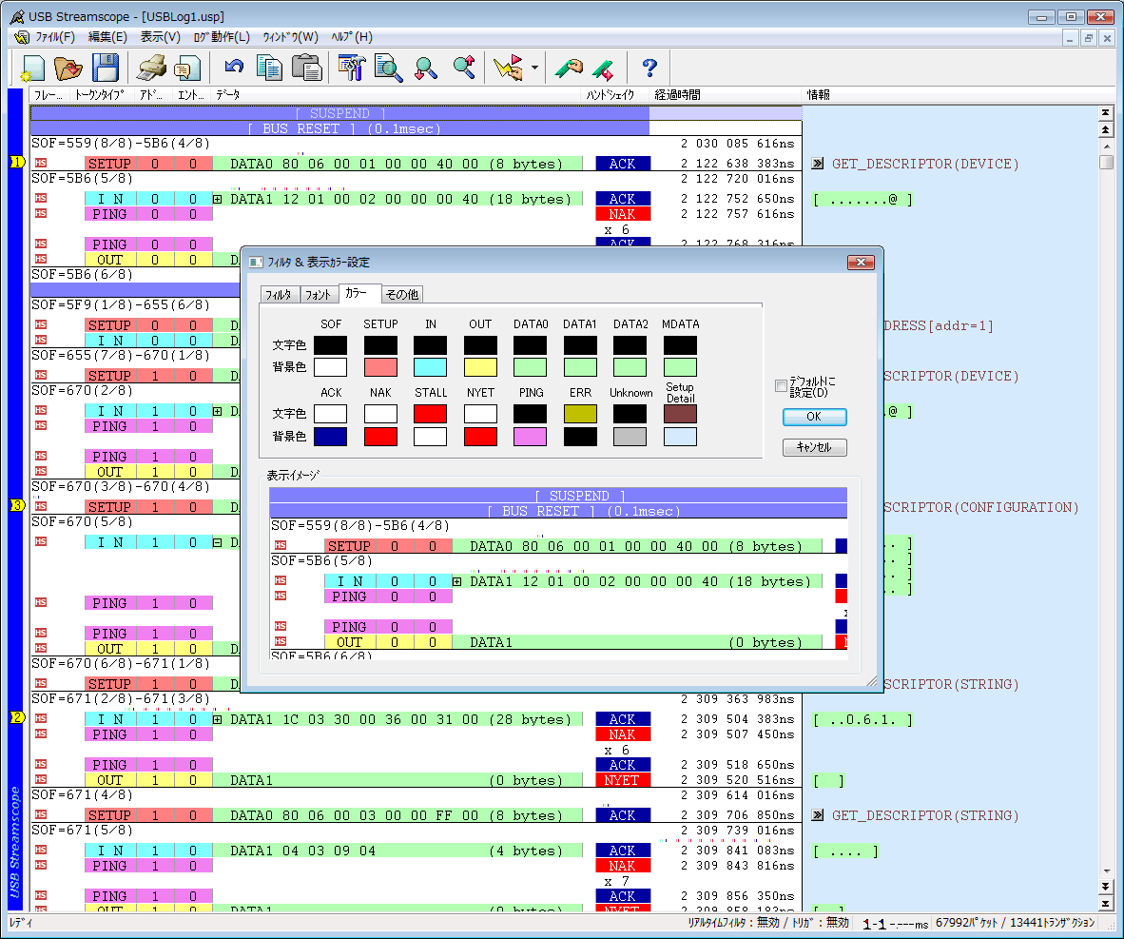Paste using the clipboard toolbar icon

pyautogui.click(x=307, y=68)
